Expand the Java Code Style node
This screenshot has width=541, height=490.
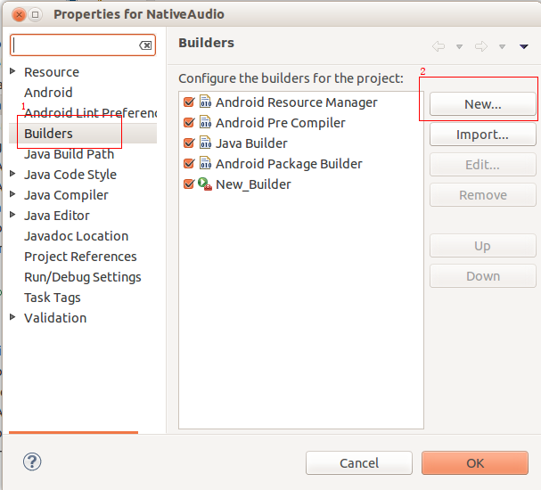pos(12,174)
